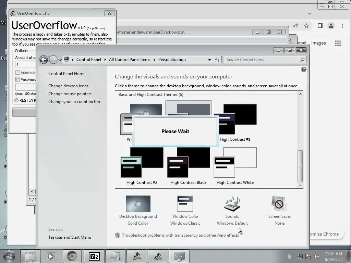Viewport: 351px width, 263px height.
Task: Open the Windows Start button
Action: tap(9, 256)
